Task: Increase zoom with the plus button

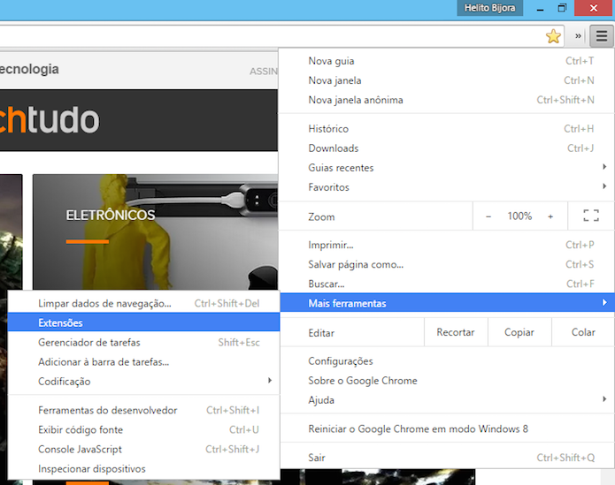Action: (x=550, y=216)
